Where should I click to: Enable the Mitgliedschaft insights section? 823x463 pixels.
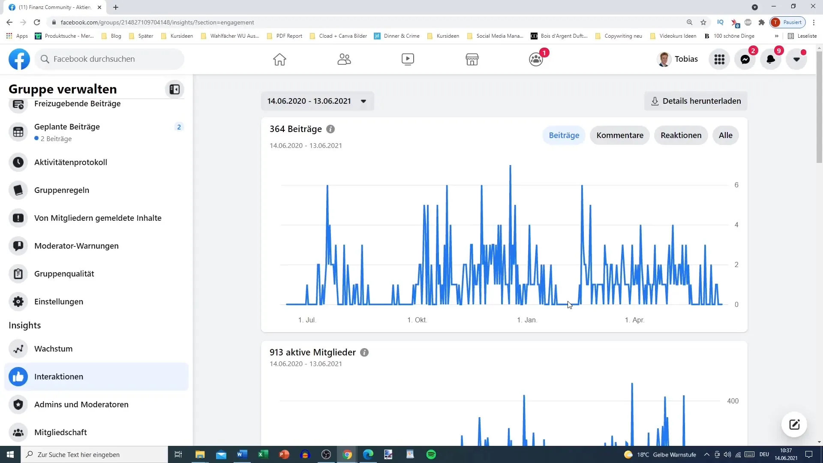[x=60, y=432]
